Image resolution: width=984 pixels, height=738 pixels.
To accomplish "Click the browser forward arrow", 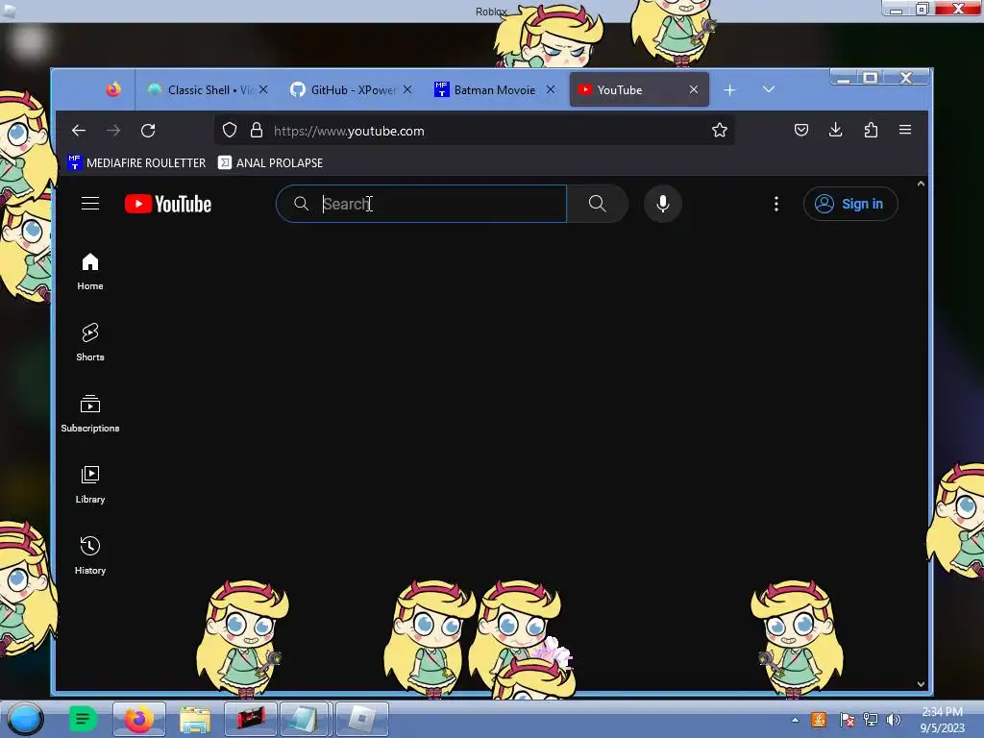I will coord(113,131).
